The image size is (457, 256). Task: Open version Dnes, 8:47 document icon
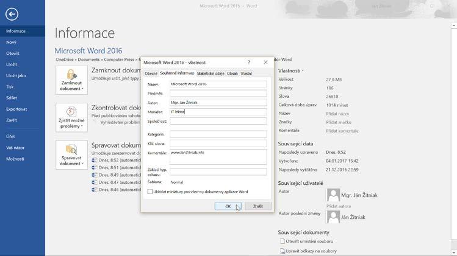tap(94, 182)
